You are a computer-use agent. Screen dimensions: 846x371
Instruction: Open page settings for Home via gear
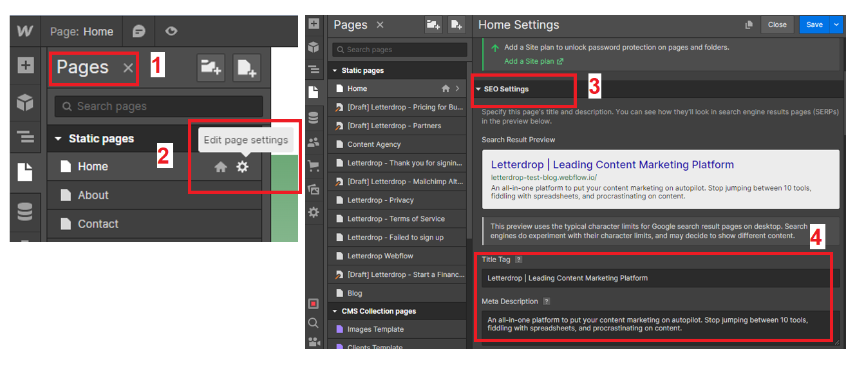click(241, 166)
